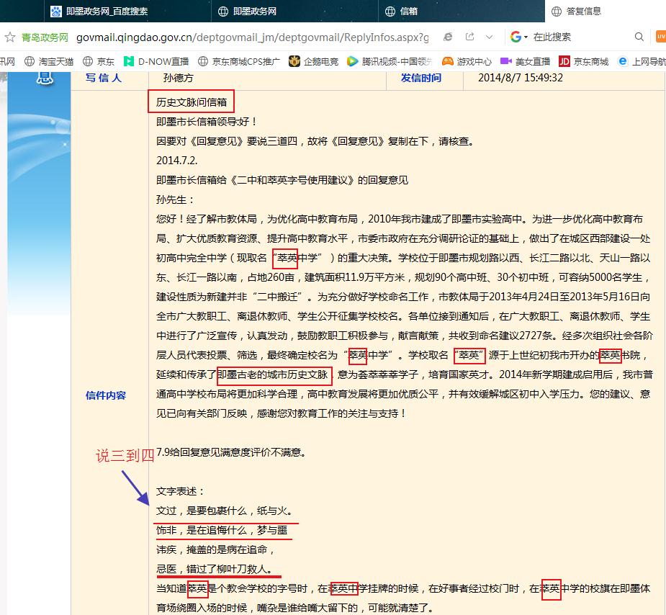Click the bookmark star icon
The height and width of the screenshot is (615, 666).
(10, 37)
